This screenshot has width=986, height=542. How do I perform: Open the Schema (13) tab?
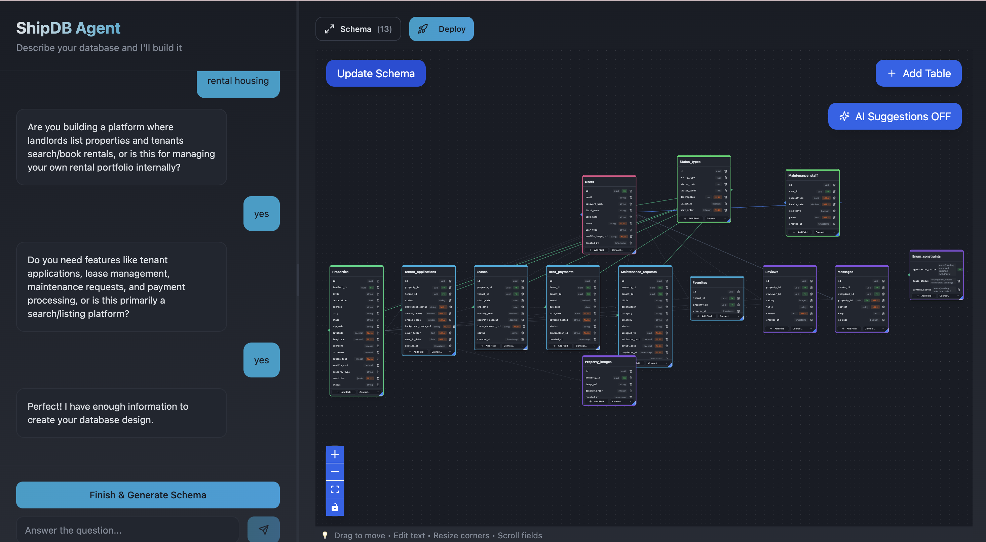(x=358, y=29)
